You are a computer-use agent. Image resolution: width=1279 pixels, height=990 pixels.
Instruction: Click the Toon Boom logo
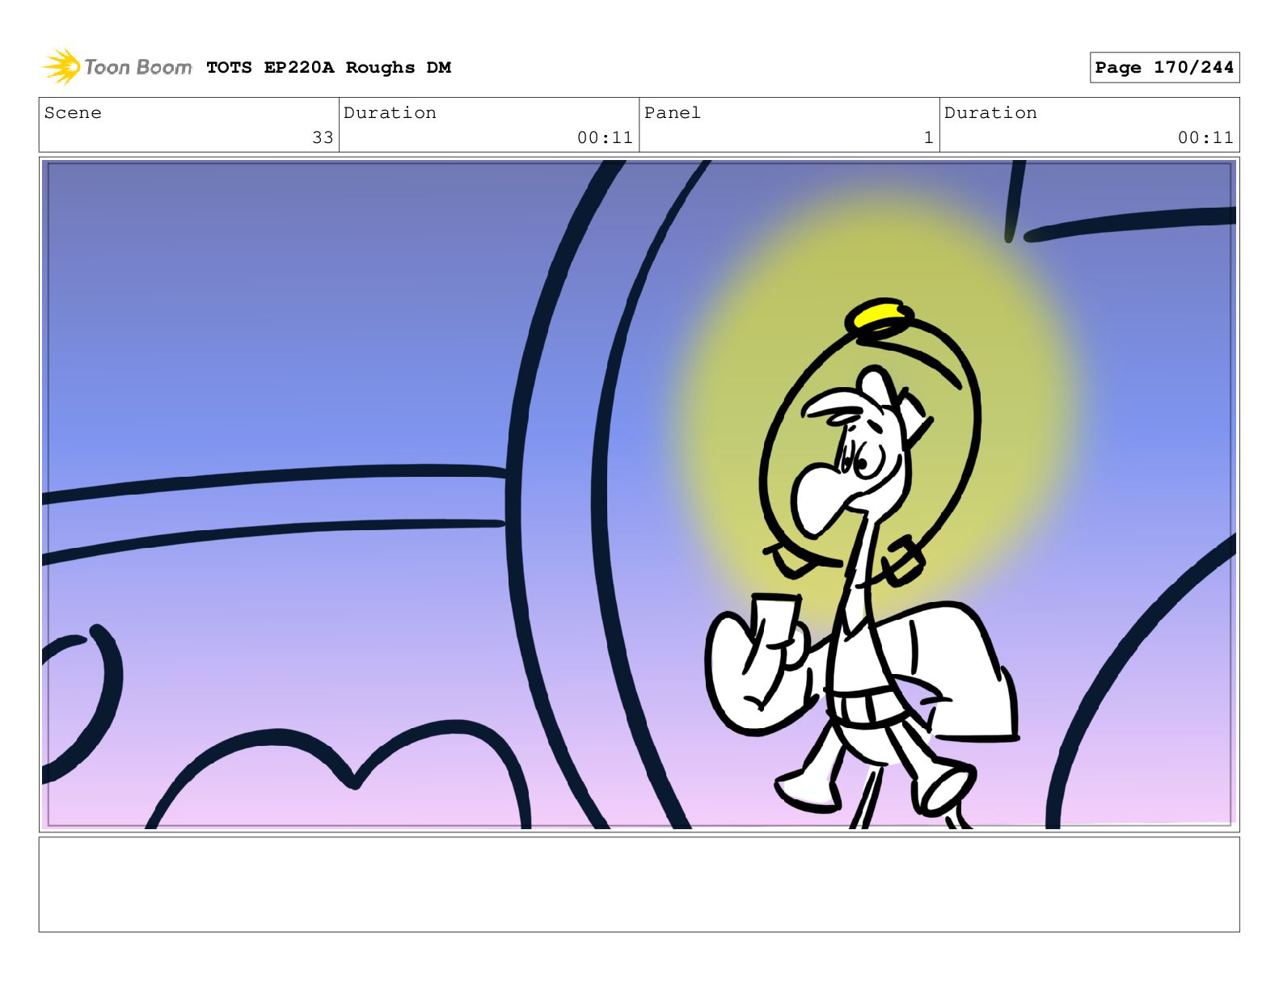pos(117,67)
